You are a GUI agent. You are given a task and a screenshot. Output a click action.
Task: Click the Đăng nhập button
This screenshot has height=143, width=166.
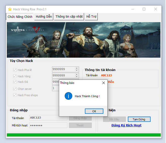(80, 118)
